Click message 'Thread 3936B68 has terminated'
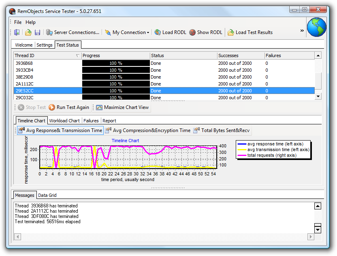Viewport: 337px width, 256px height. click(x=46, y=206)
